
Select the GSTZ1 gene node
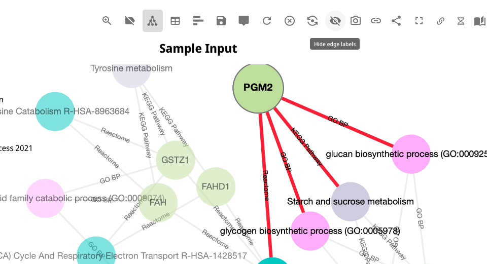[175, 160]
